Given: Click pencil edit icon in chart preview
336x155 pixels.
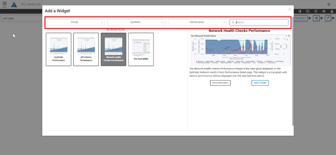Looking at the screenshot, I should (286, 36).
